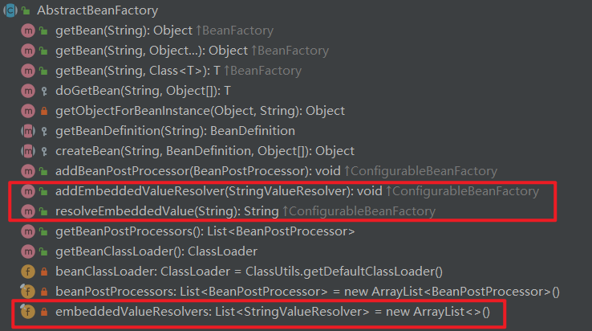592x331 pixels.
Task: Select the getBeanClassLoader() method entry
Action: 144,251
